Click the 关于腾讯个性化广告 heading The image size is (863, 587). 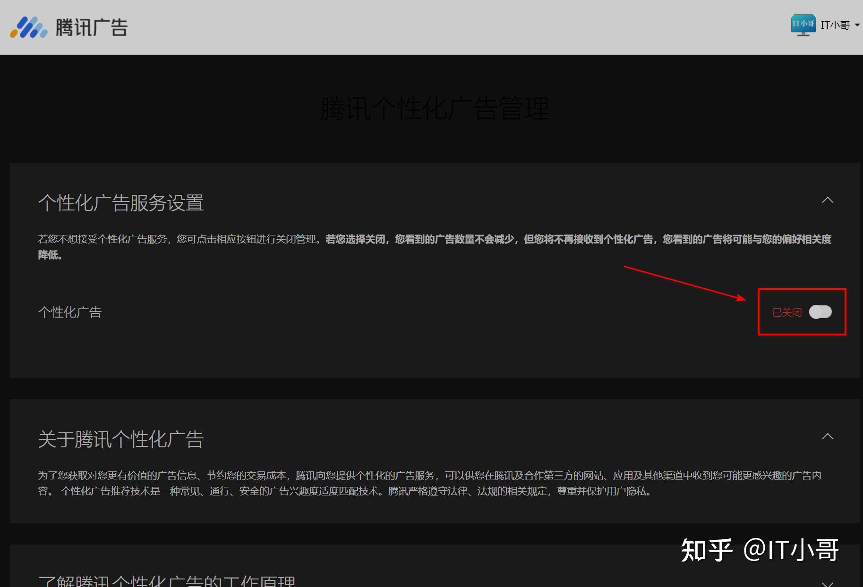pyautogui.click(x=121, y=439)
